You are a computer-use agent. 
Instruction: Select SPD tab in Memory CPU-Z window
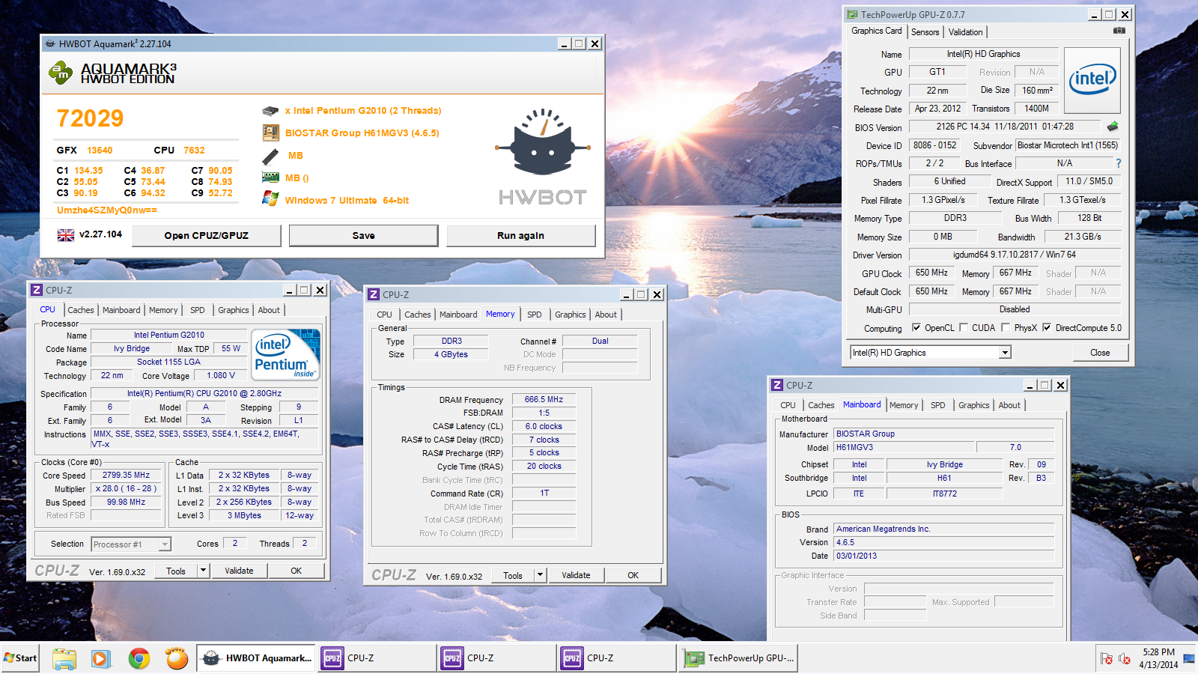click(534, 315)
